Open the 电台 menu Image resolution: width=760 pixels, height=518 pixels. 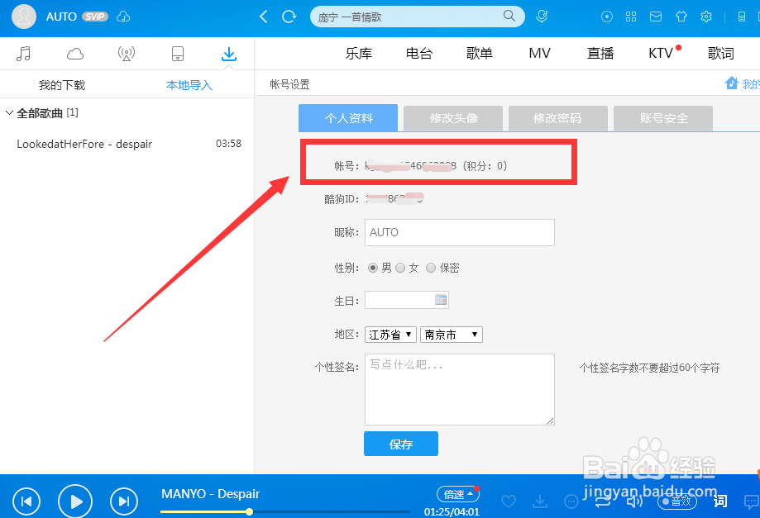(419, 53)
